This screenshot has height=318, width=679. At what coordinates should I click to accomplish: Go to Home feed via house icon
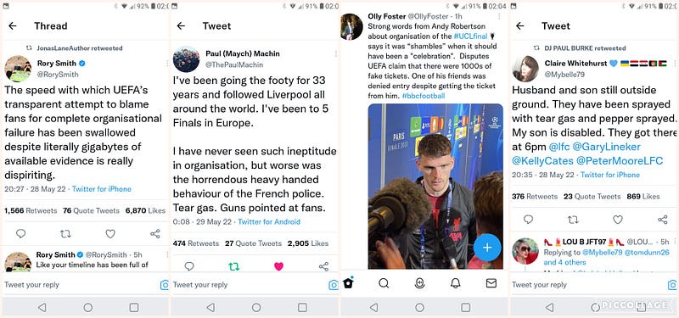(348, 282)
